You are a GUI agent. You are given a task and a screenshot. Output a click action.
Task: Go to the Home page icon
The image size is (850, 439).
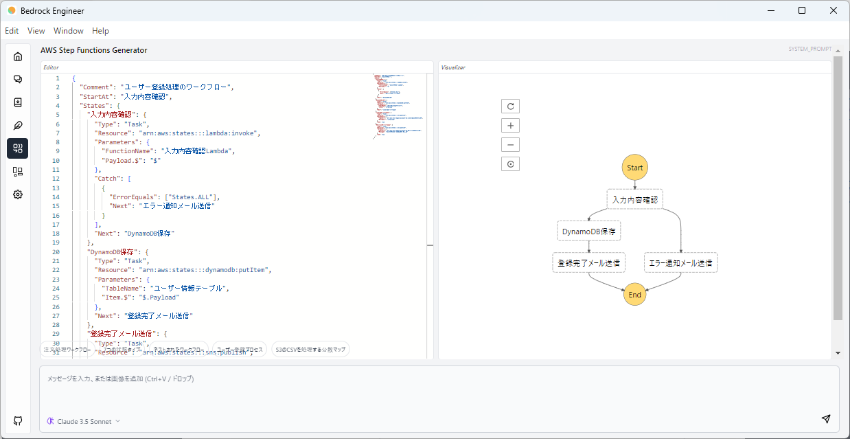pos(18,56)
